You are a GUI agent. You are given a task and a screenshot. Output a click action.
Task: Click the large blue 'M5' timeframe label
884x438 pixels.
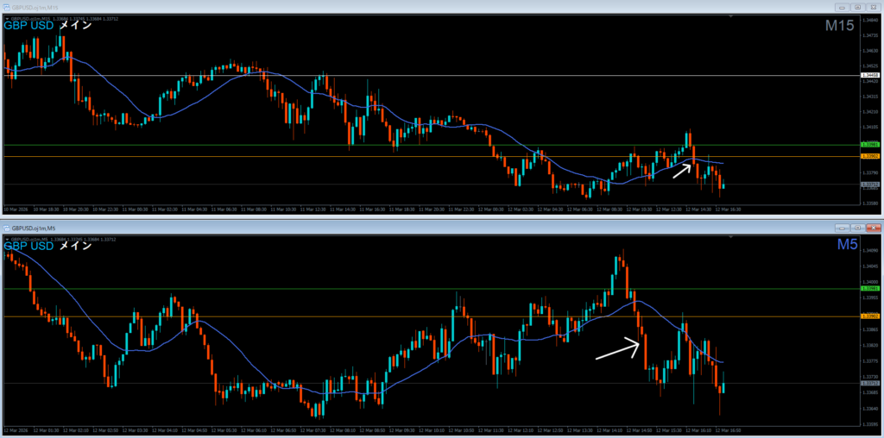pyautogui.click(x=848, y=246)
